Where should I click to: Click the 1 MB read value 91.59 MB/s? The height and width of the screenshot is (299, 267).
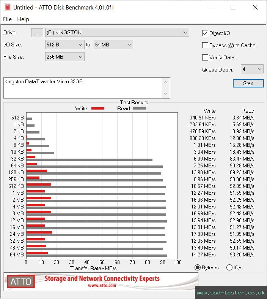pyautogui.click(x=242, y=193)
